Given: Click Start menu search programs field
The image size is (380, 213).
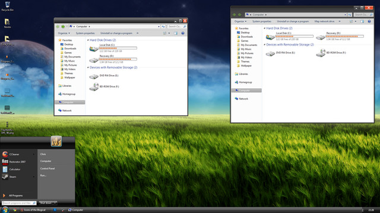Looking at the screenshot, I should point(19,203).
